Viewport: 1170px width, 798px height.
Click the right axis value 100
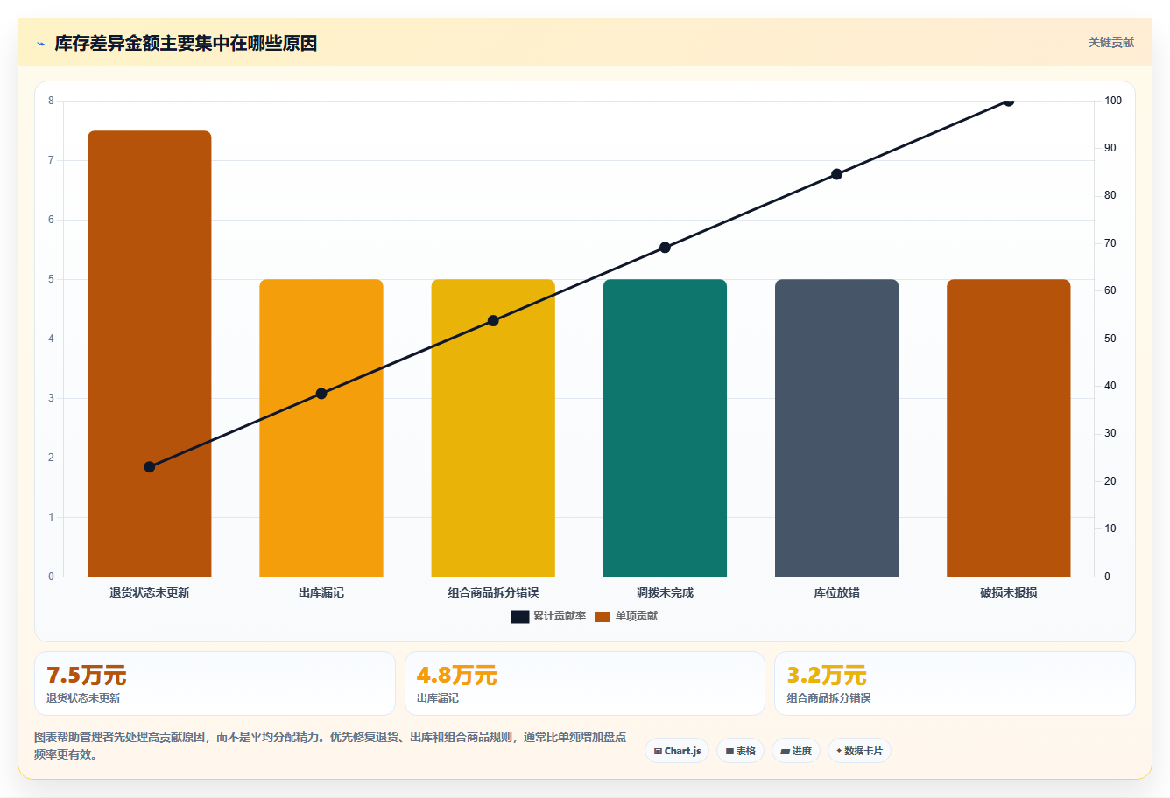tap(1113, 101)
